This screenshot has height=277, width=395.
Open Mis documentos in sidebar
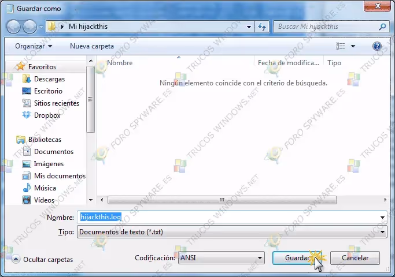pos(60,176)
